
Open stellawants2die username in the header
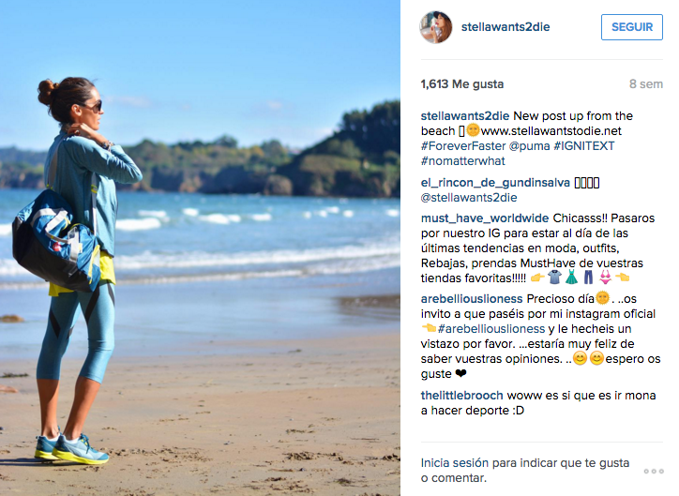coord(505,27)
